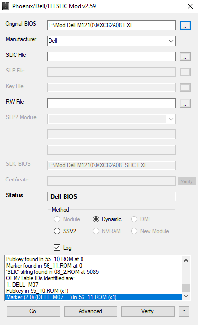Screen dimensions: 198x325
Task: Click the log list scroll up arrow
Action: (186, 260)
